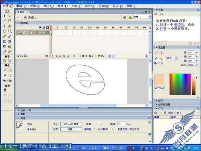Screen dimensions: 201x151
Task: Click the edit scene icon beside zoom
Action: (125, 17)
